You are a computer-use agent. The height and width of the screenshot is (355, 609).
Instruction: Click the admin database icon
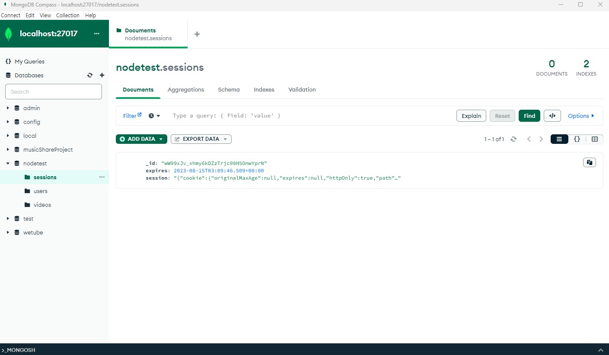coord(17,108)
